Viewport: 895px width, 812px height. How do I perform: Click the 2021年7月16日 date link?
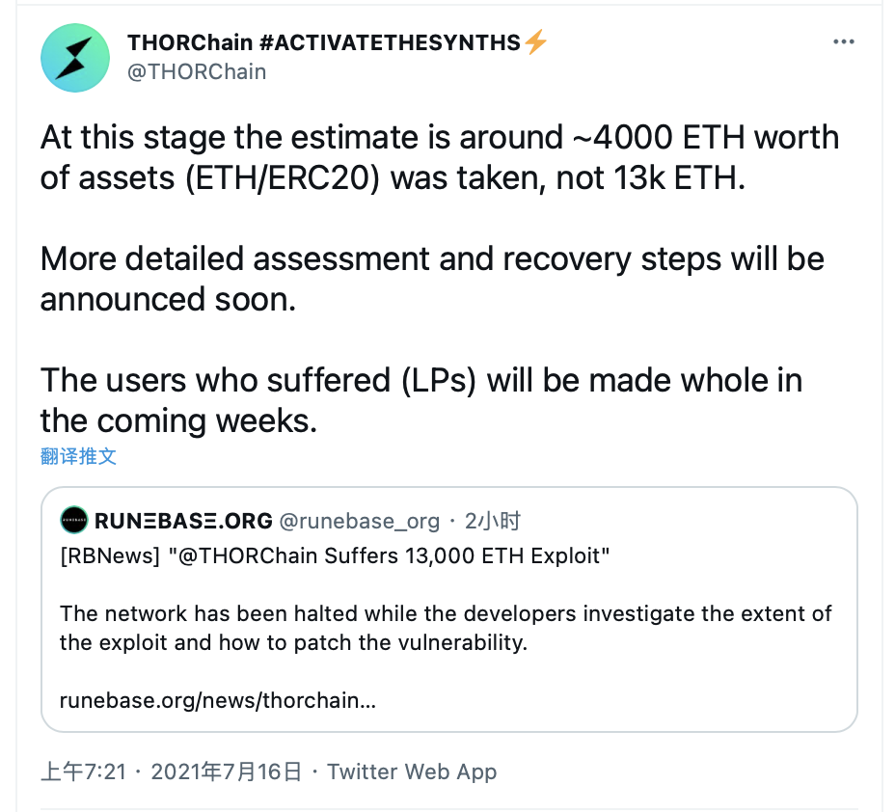coord(226,771)
